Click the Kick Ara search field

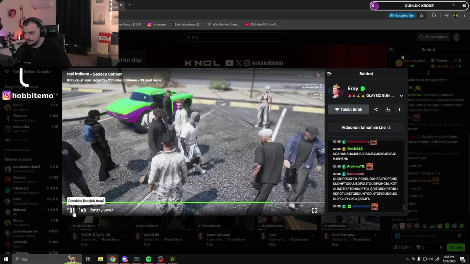tap(235, 37)
